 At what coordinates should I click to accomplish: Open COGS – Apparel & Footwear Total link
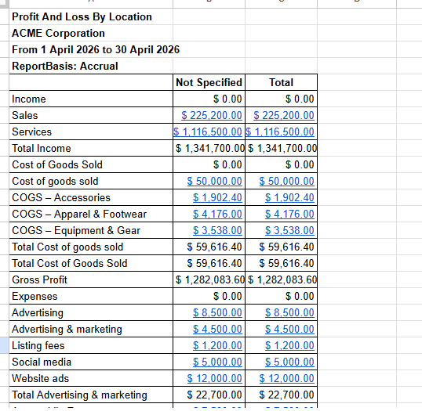click(289, 214)
